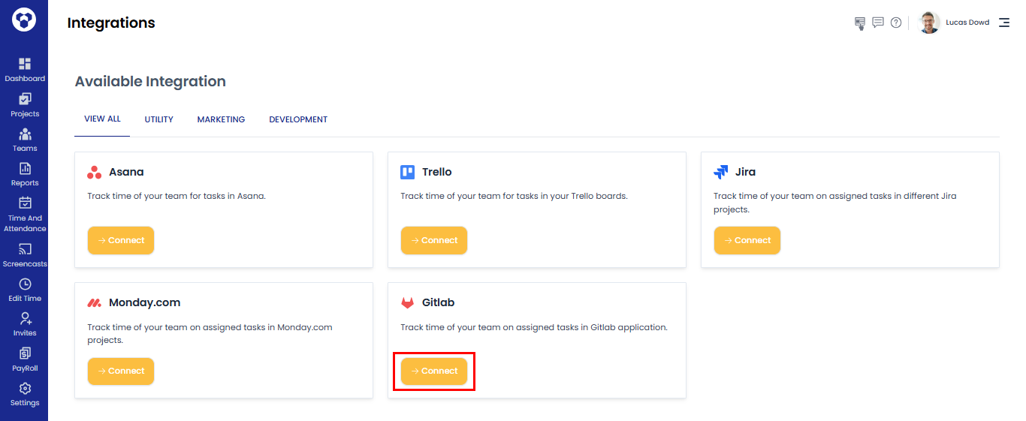
Task: Go to Projects in the sidebar
Action: (24, 105)
